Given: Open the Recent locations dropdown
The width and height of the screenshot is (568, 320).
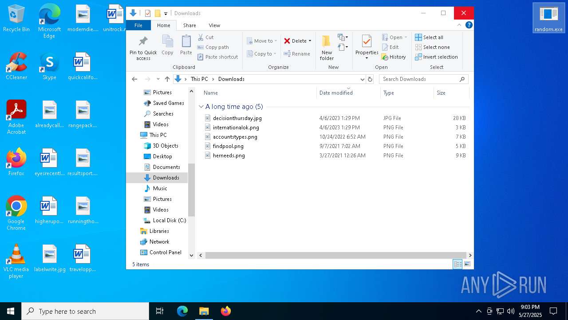Looking at the screenshot, I should (158, 79).
